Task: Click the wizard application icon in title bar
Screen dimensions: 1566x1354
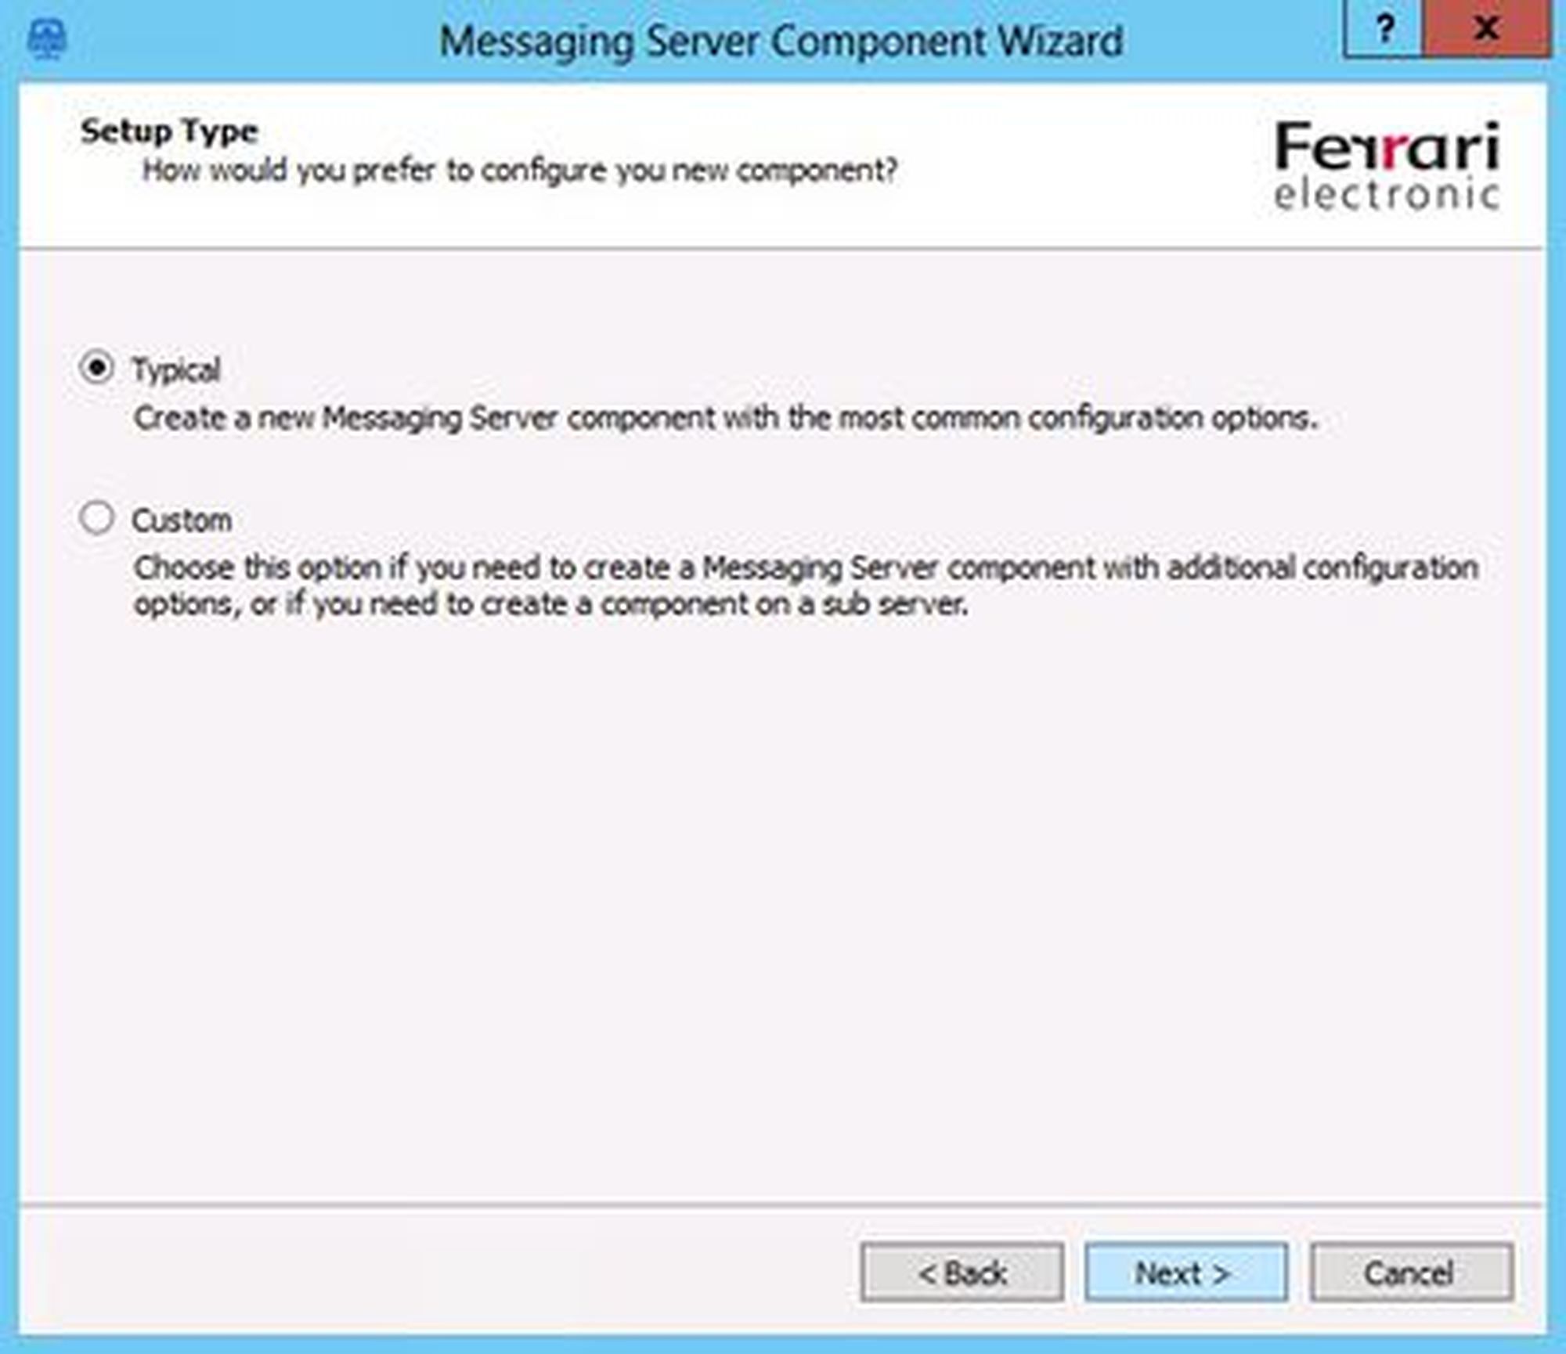Action: coord(46,39)
